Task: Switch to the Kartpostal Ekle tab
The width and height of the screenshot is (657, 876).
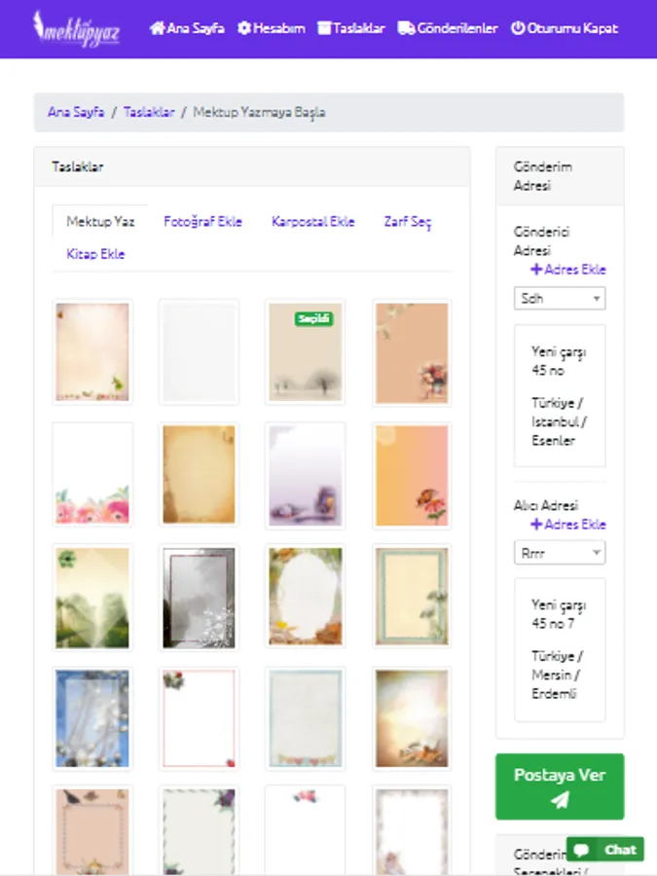Action: click(x=312, y=222)
